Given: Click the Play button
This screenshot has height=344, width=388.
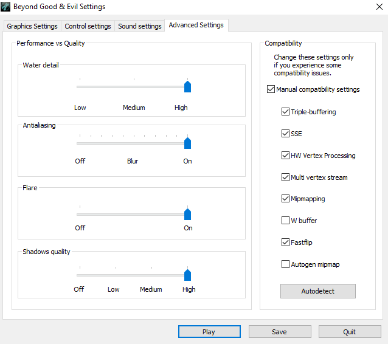Looking at the screenshot, I should (x=209, y=332).
